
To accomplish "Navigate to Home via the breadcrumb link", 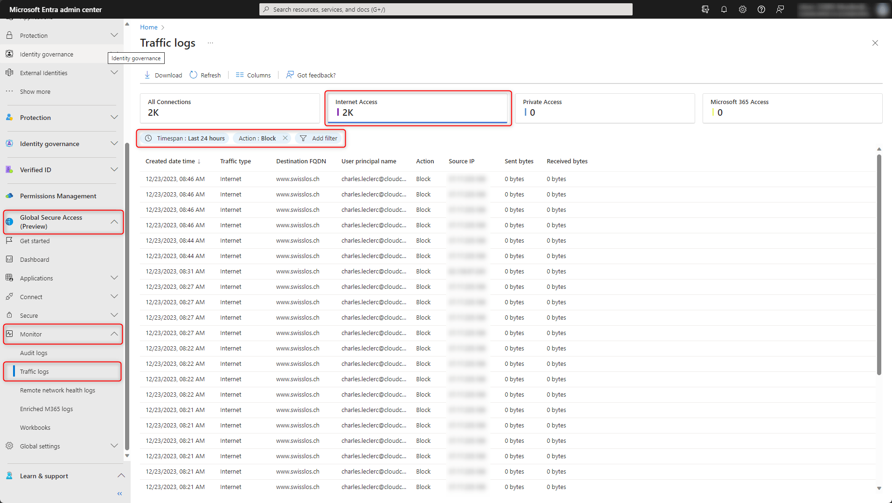I will pyautogui.click(x=148, y=27).
